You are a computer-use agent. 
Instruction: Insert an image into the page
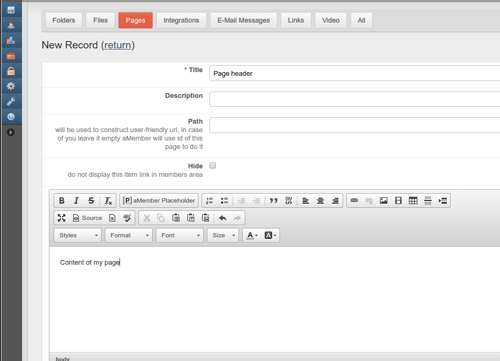[384, 200]
